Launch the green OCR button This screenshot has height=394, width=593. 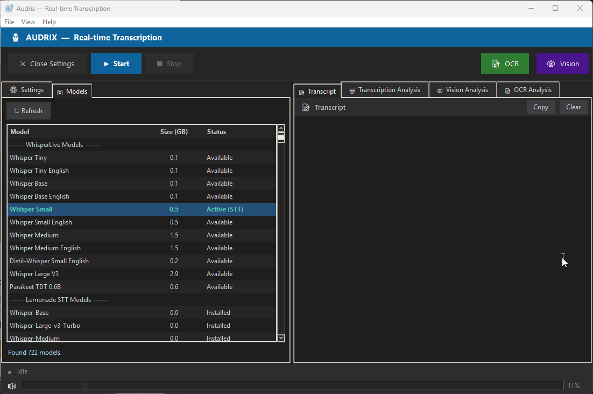tap(505, 64)
